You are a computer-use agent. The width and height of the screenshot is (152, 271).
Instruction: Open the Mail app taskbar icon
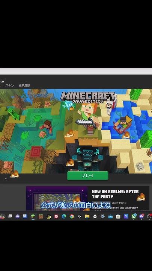pyautogui.click(x=110, y=216)
